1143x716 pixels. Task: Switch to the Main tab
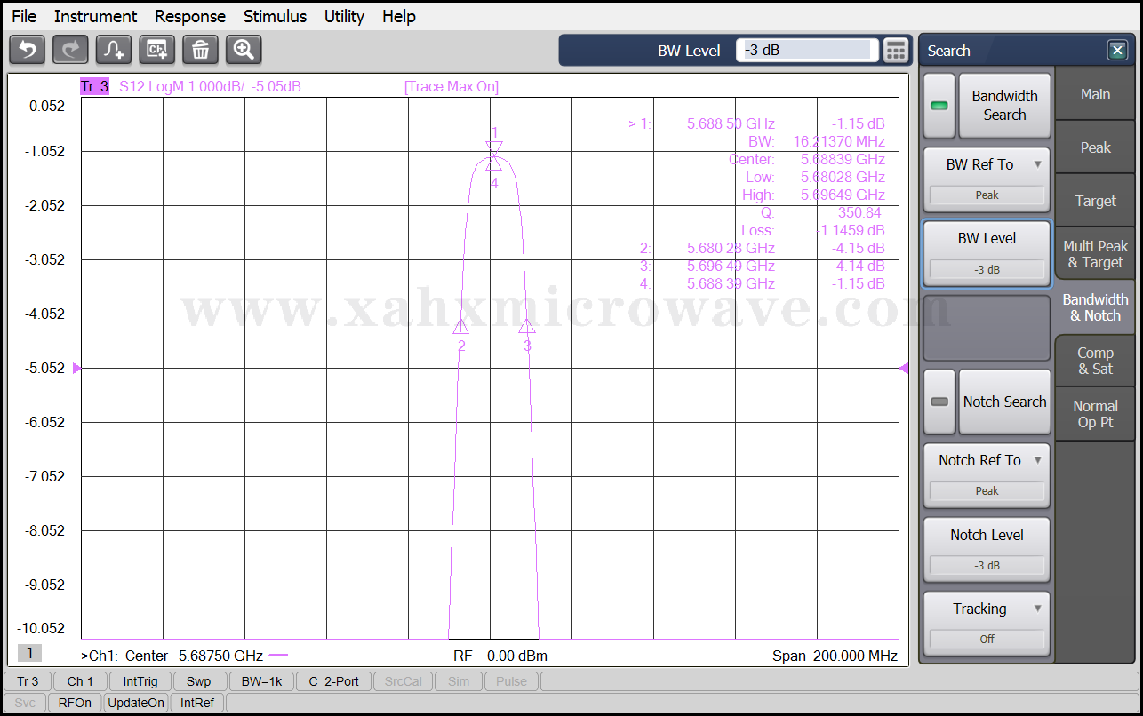1095,94
